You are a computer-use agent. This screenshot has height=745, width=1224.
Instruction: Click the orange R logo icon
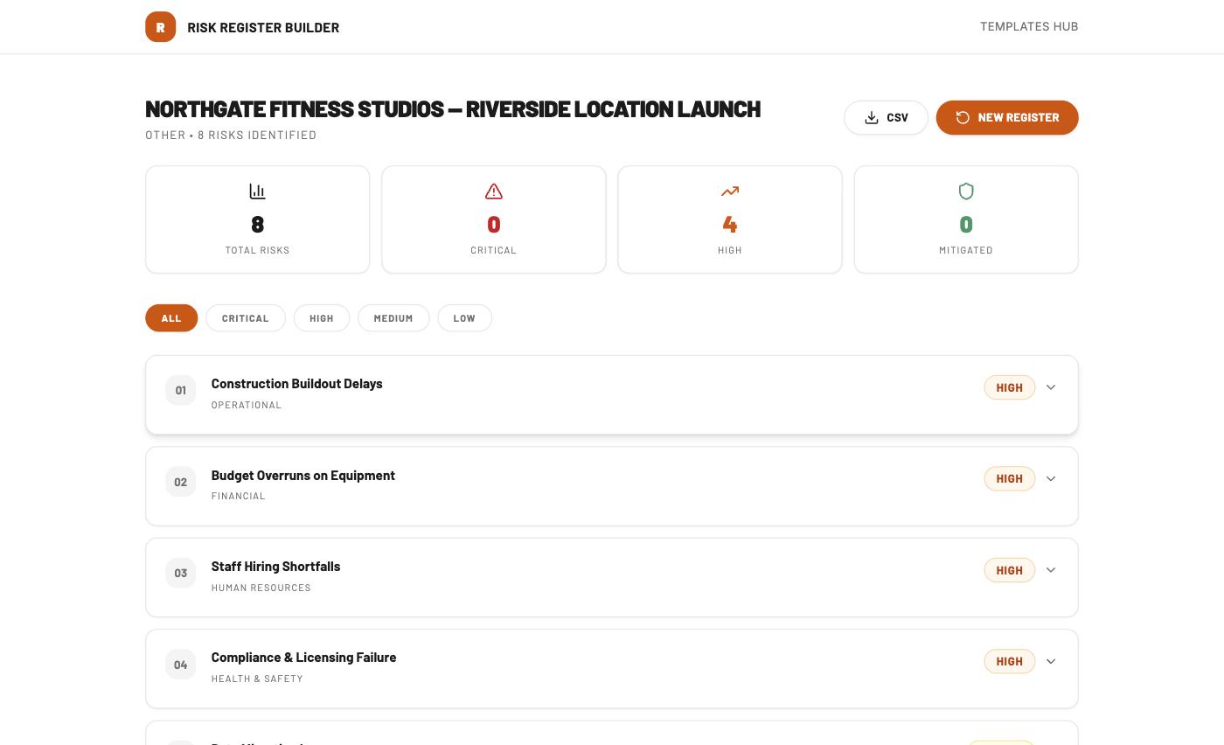pyautogui.click(x=160, y=27)
